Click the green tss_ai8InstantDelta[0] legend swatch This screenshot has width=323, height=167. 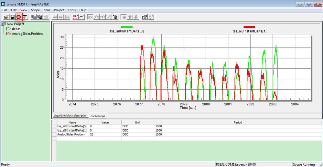click(x=127, y=27)
